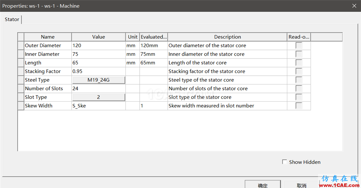Toggle Read-only checkbox for Steel Type
This screenshot has width=361, height=188.
(299, 80)
